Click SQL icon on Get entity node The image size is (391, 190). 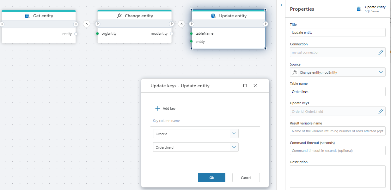pyautogui.click(x=27, y=16)
